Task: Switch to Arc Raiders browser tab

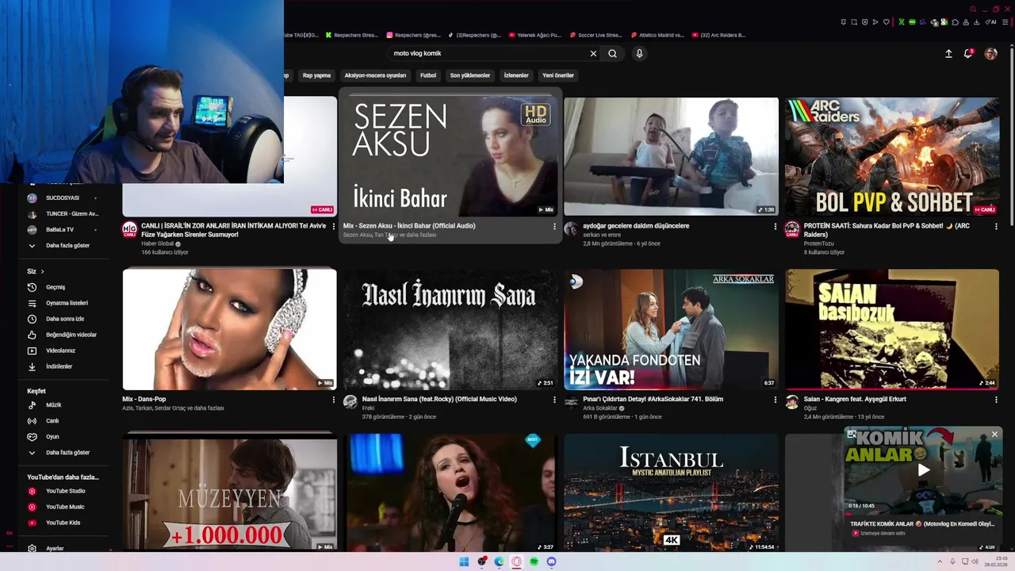Action: (718, 35)
